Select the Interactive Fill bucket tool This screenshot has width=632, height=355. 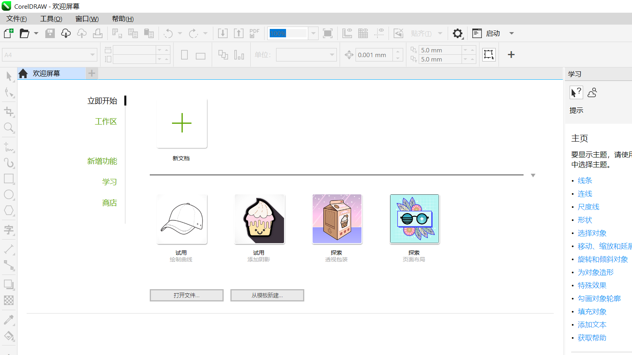click(x=9, y=336)
